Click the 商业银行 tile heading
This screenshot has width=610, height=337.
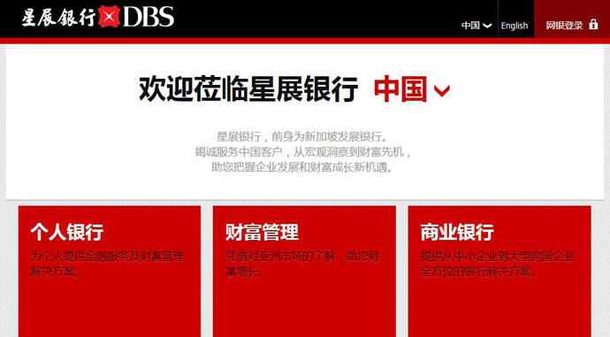457,233
